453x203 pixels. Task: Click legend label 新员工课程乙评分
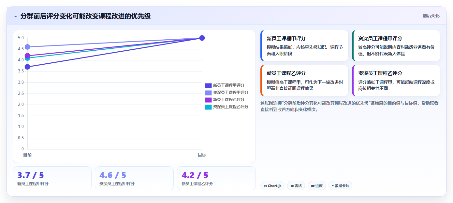pos(229,100)
